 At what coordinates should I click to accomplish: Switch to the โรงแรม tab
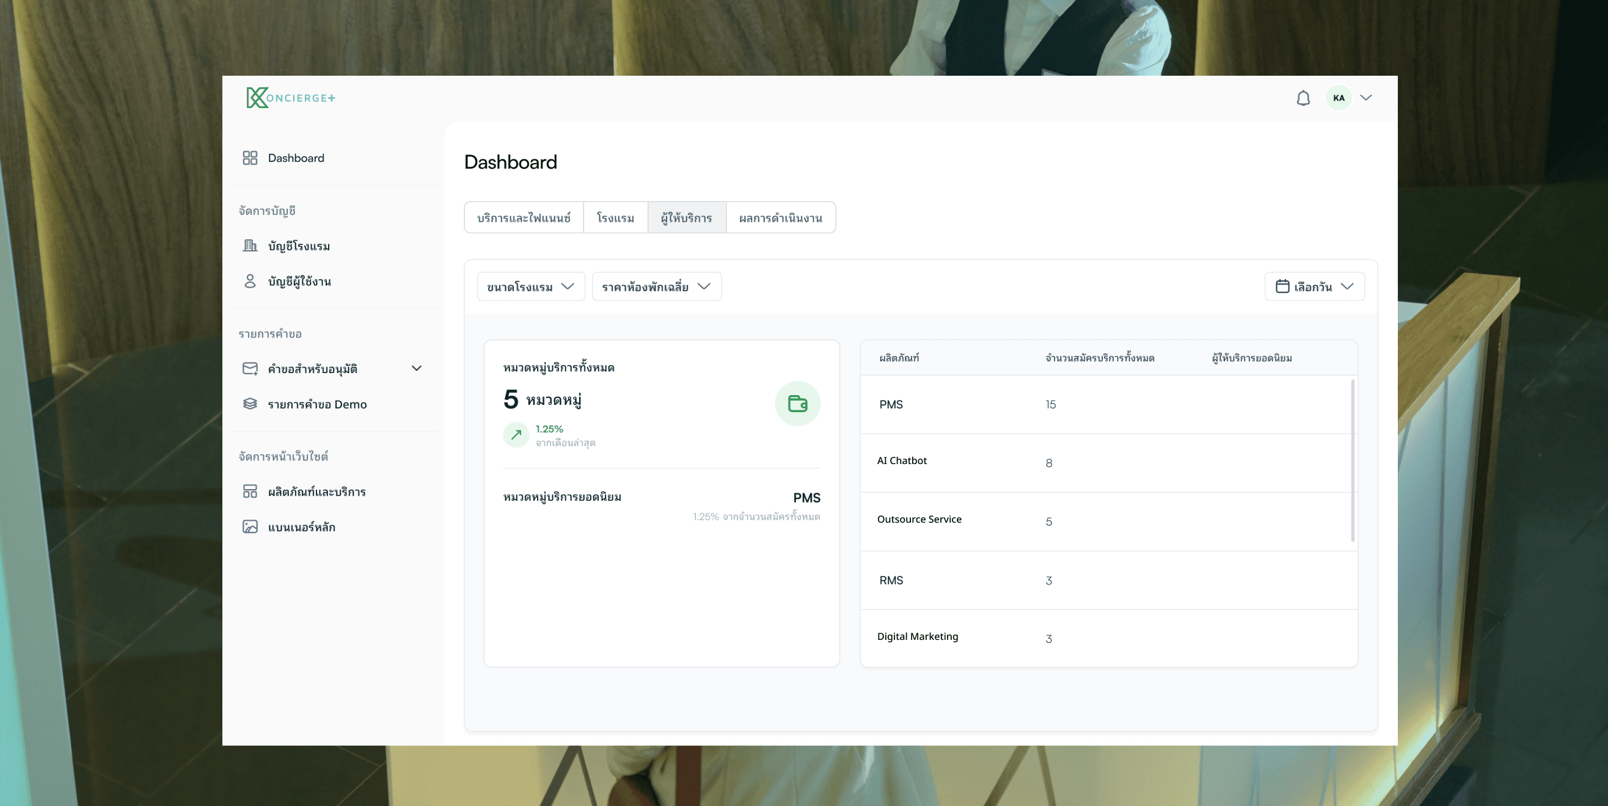[x=615, y=218]
